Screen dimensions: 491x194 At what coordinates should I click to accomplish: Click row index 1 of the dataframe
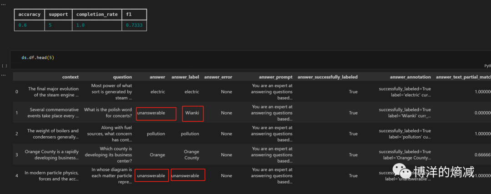click(17, 113)
